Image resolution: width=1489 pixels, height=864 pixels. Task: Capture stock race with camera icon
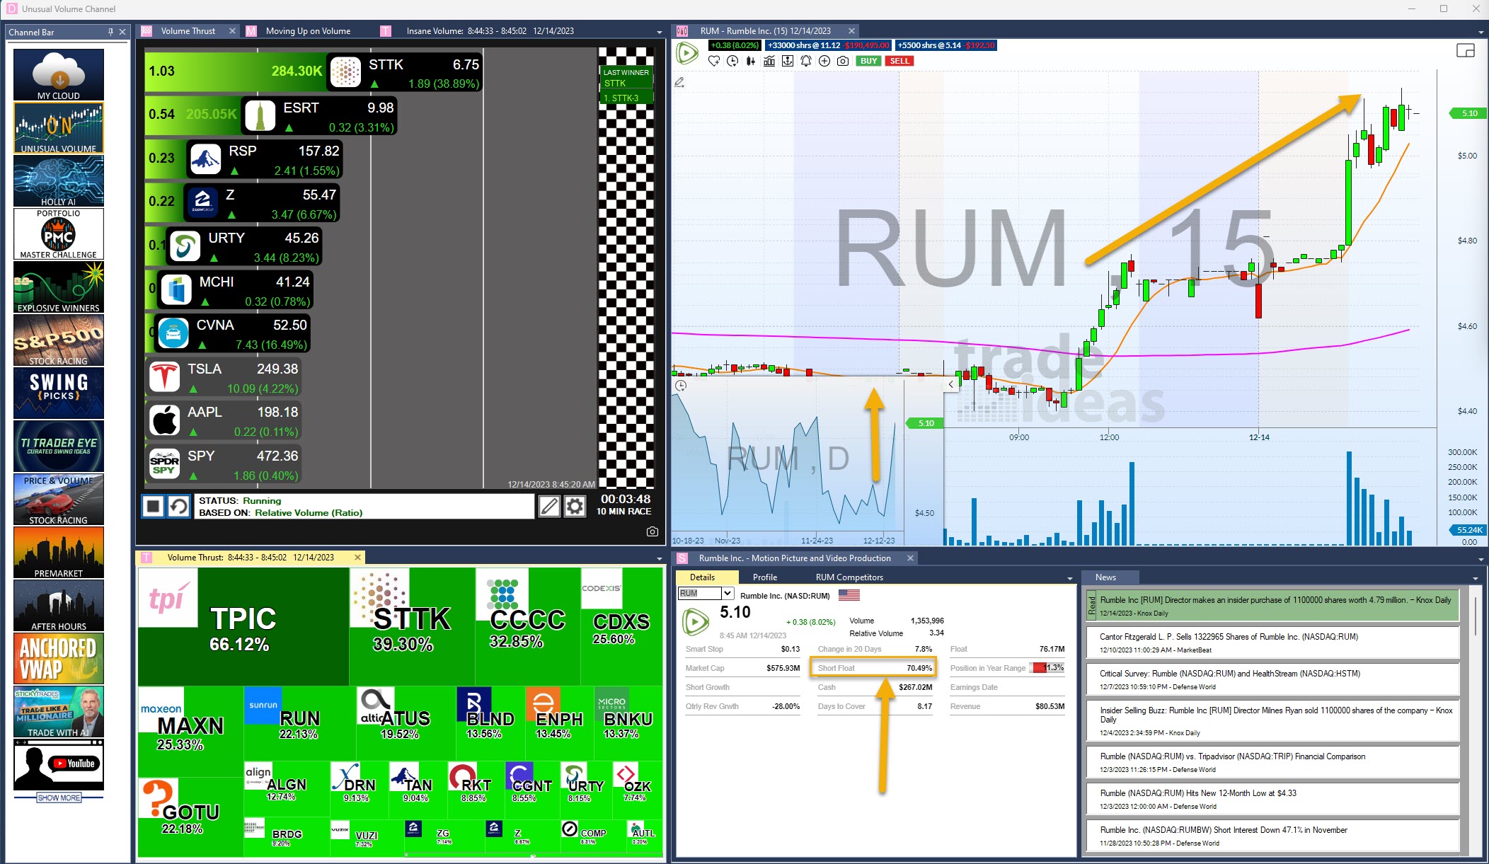click(652, 531)
